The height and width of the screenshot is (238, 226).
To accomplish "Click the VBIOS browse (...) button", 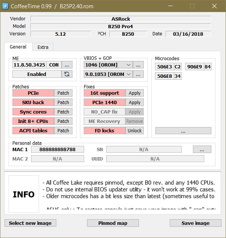I will click(138, 65).
